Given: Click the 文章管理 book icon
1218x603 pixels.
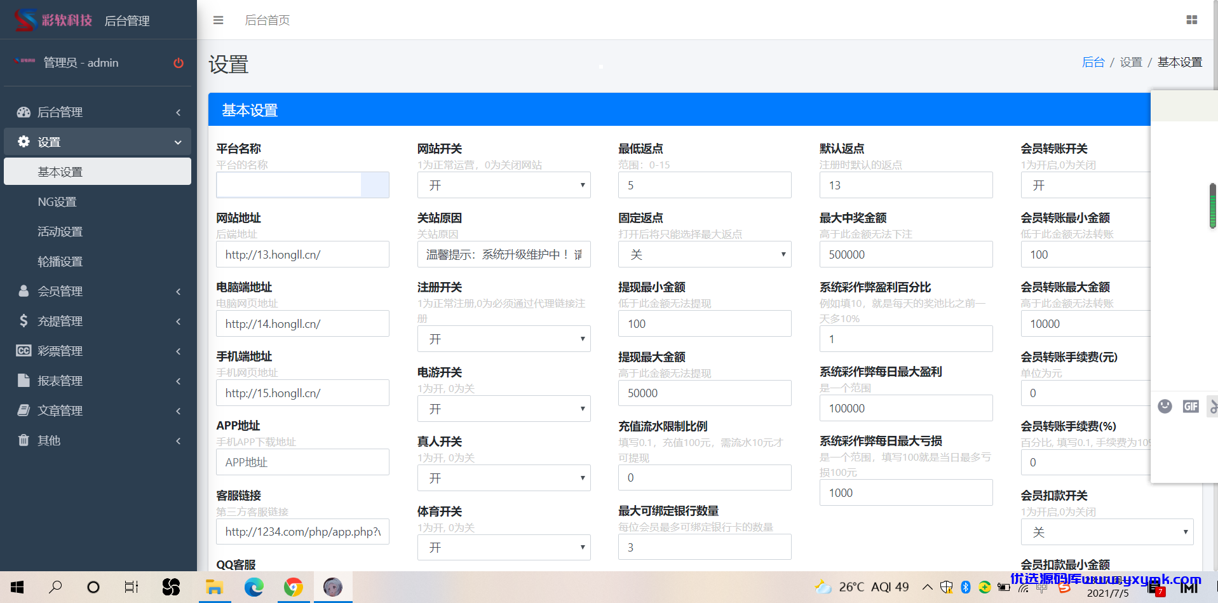Looking at the screenshot, I should coord(24,410).
